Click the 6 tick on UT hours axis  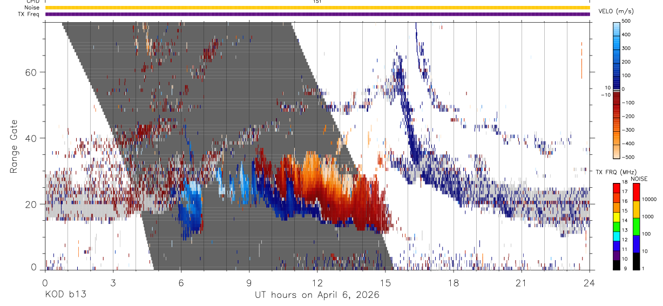tap(181, 282)
